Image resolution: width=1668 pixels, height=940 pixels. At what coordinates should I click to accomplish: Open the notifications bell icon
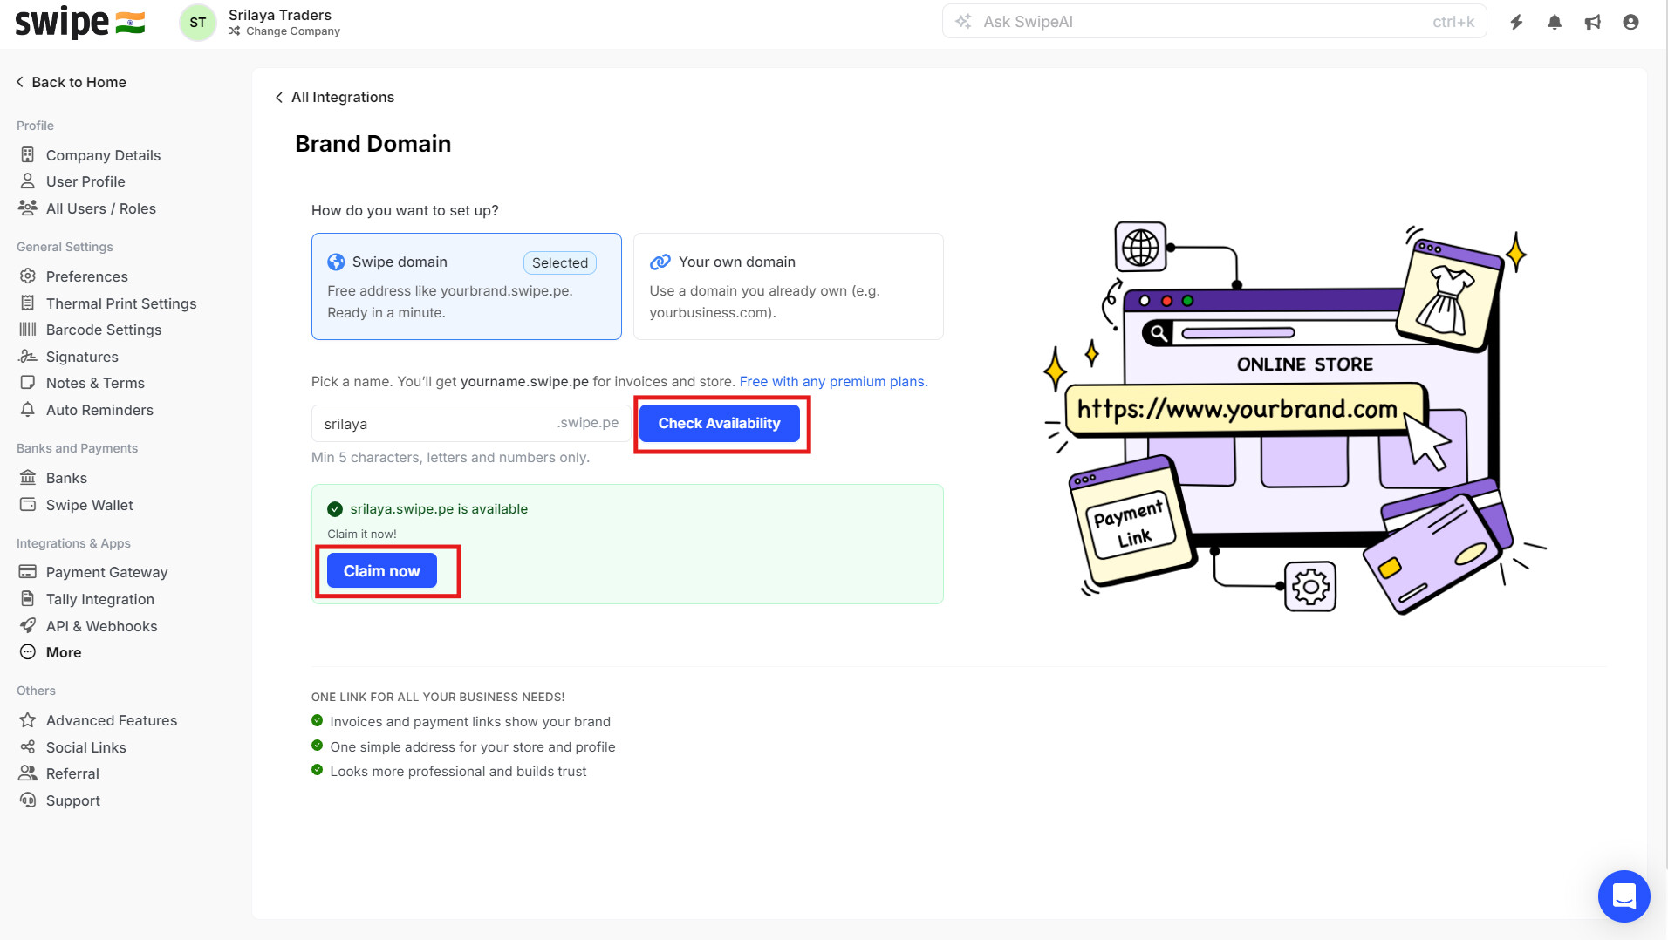click(x=1555, y=22)
